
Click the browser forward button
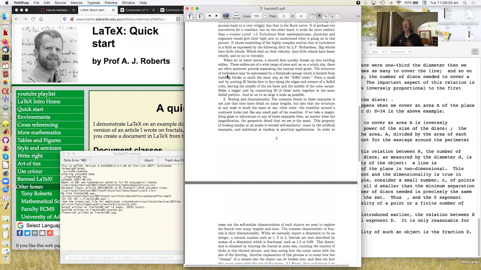[25, 19]
